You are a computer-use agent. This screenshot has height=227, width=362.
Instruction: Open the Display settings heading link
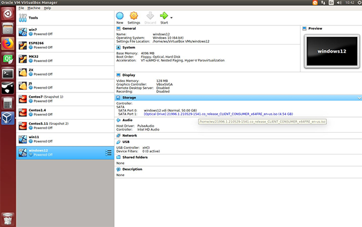[129, 75]
